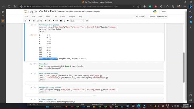Screen dimensions: 194x109
Task: Open Settings gear on the taskbar
Action: 128,106
